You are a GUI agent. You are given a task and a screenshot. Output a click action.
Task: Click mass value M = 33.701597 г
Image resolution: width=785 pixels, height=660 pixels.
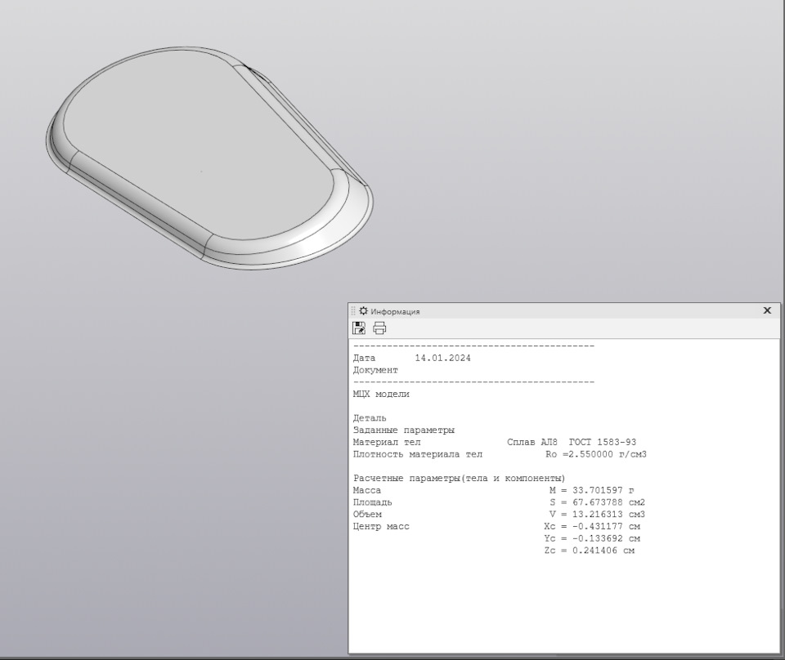click(591, 490)
